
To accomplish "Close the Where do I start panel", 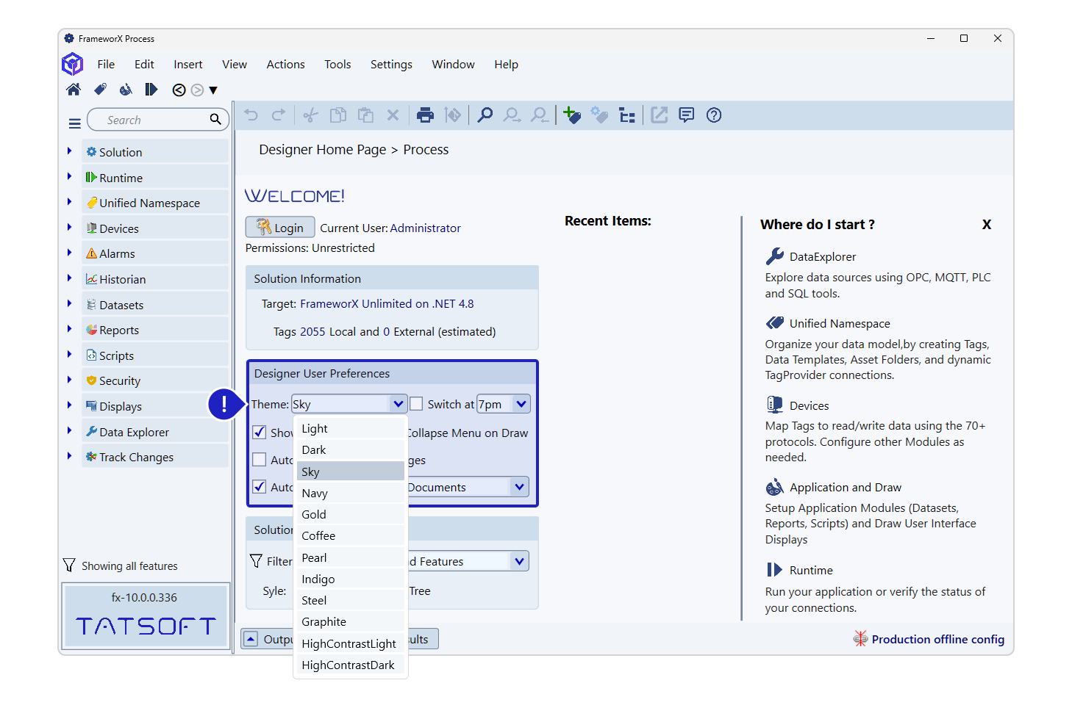I will pos(987,225).
